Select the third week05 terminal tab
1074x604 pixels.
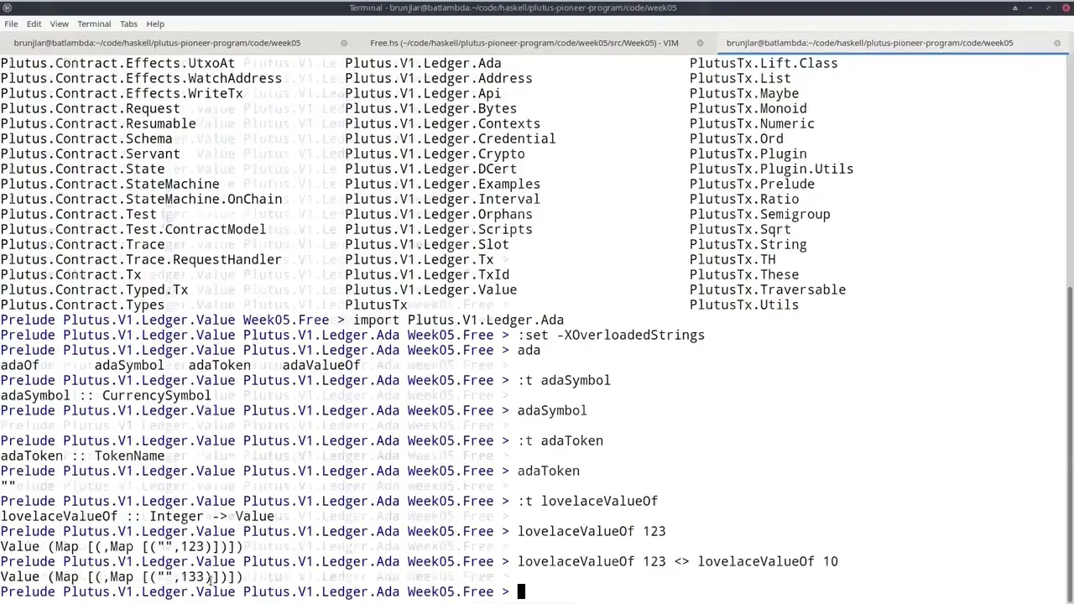[869, 43]
